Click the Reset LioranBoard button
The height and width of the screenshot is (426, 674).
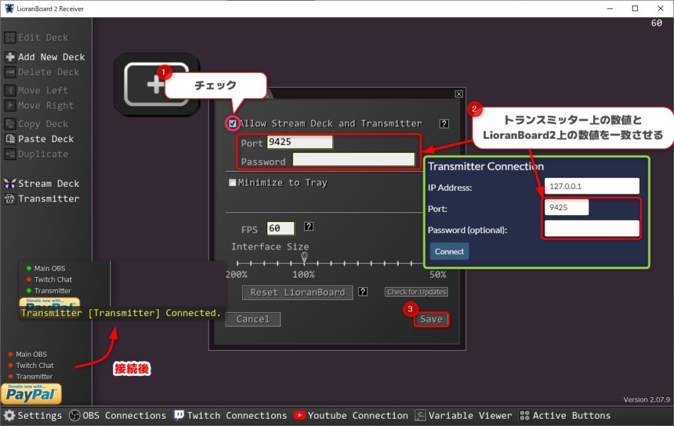tap(298, 292)
